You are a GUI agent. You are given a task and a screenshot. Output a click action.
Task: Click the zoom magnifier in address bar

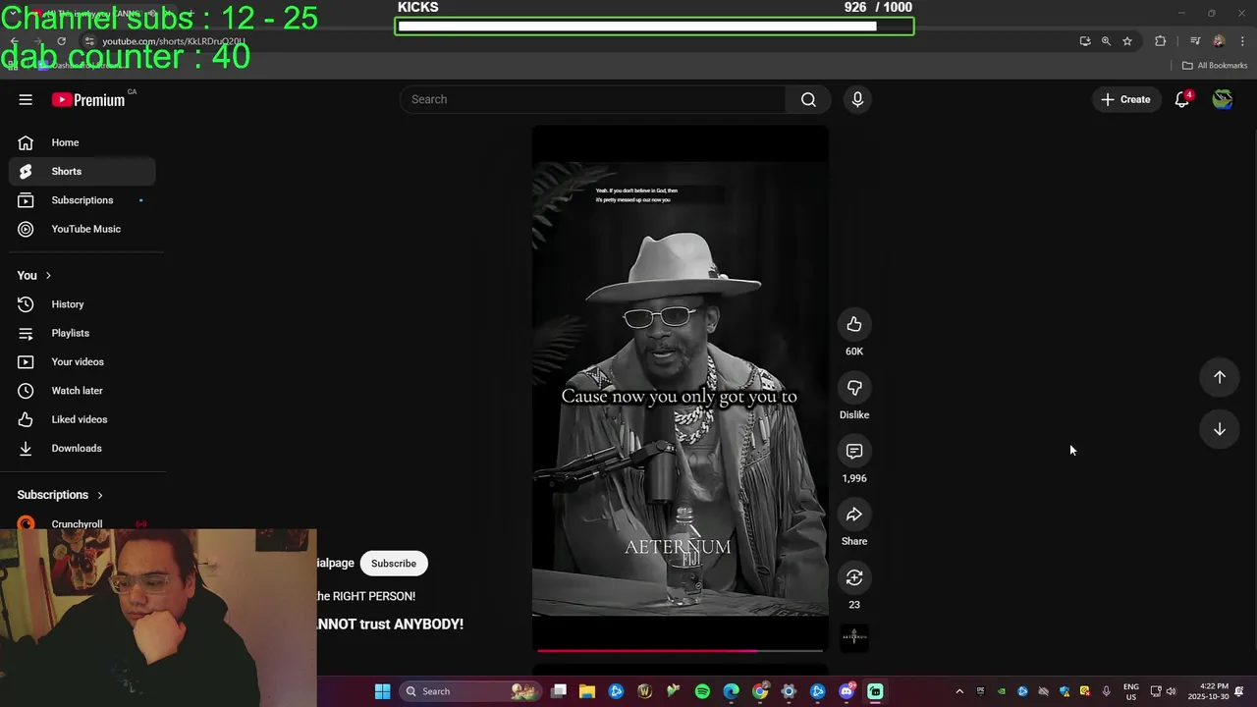[x=1106, y=41]
